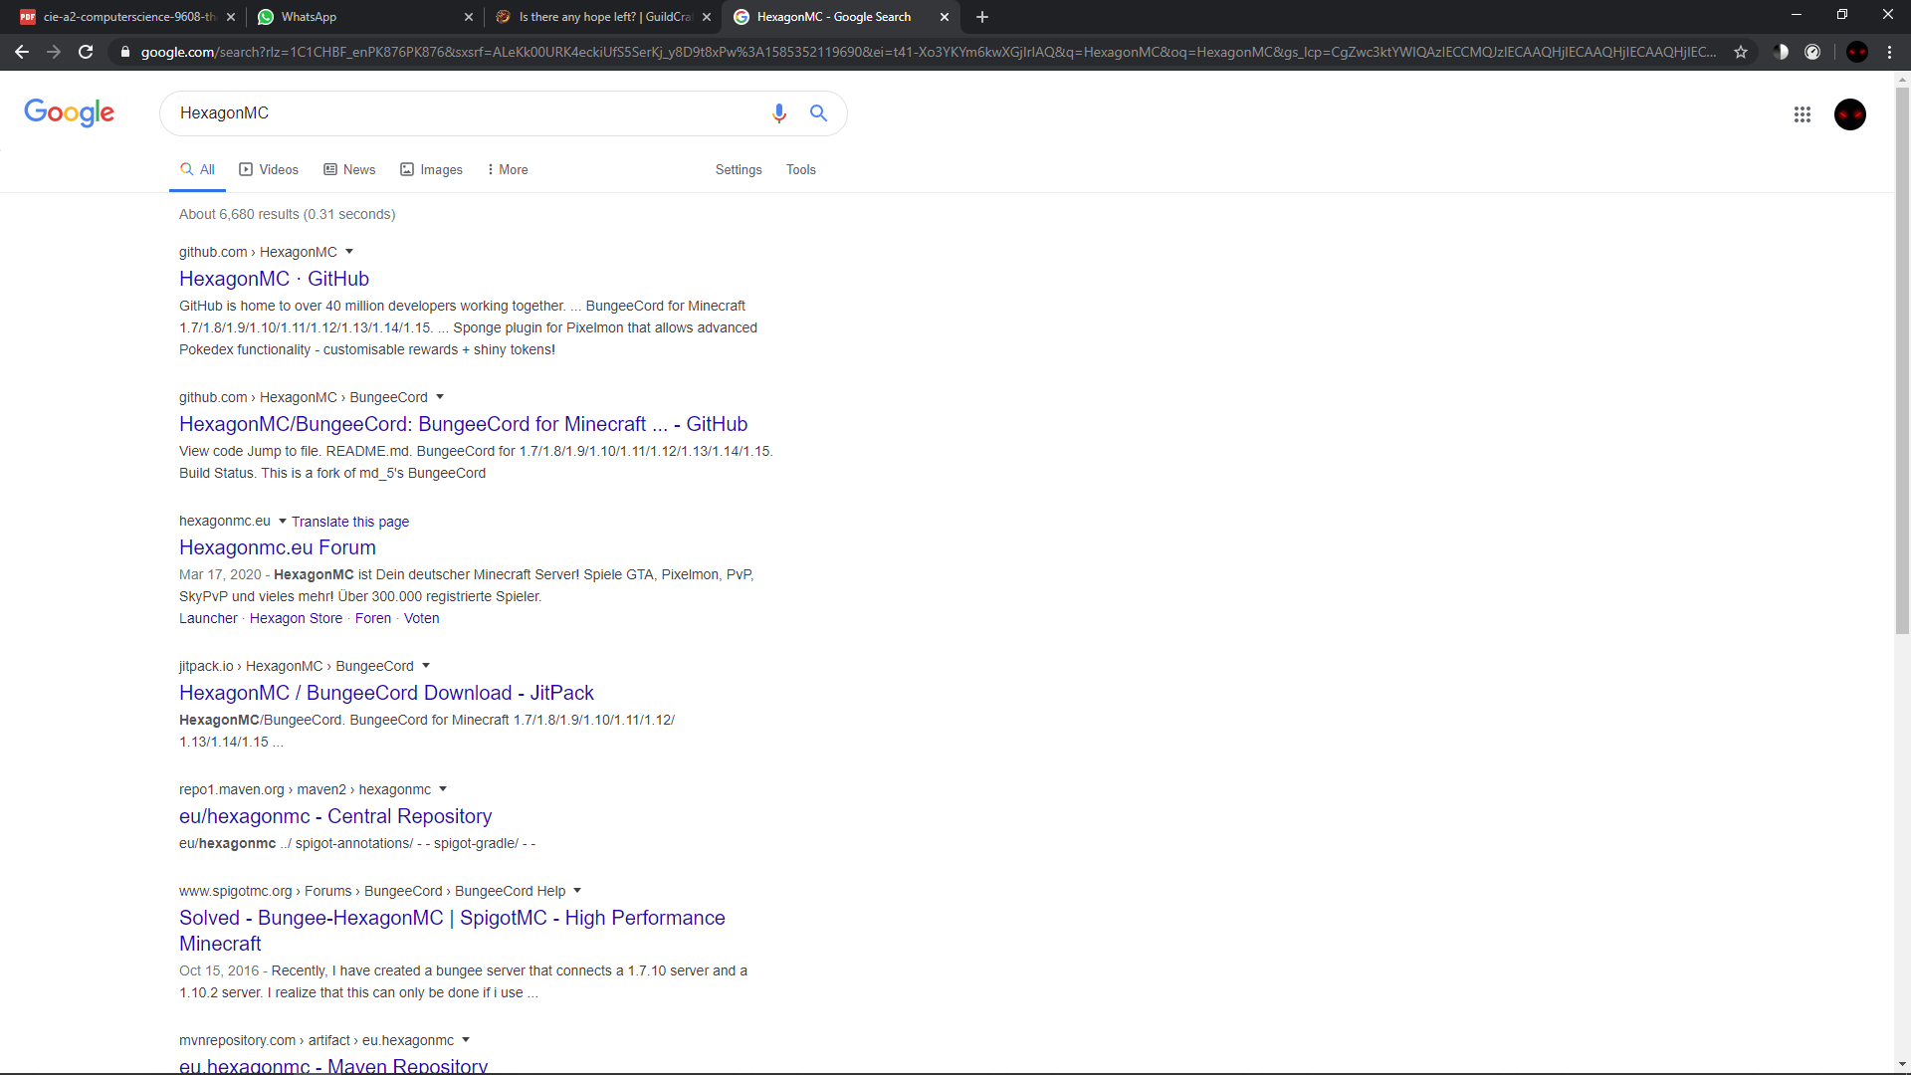The height and width of the screenshot is (1075, 1911).
Task: Expand arrow next to github.com › HexagonMC
Action: tap(349, 252)
